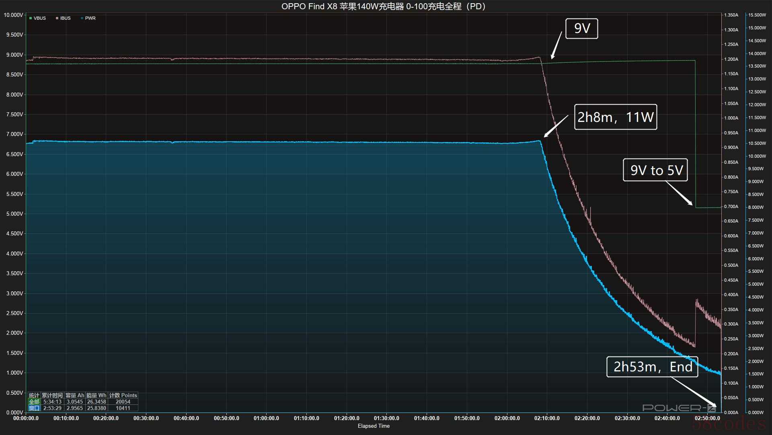Click the chart title text at top
772x435 pixels.
point(384,6)
